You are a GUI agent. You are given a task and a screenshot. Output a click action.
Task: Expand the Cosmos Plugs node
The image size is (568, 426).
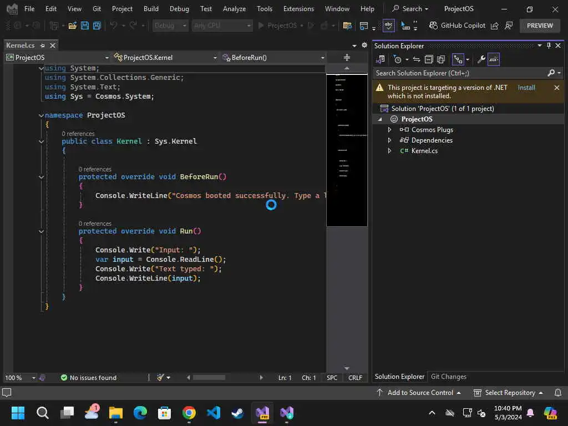point(389,130)
